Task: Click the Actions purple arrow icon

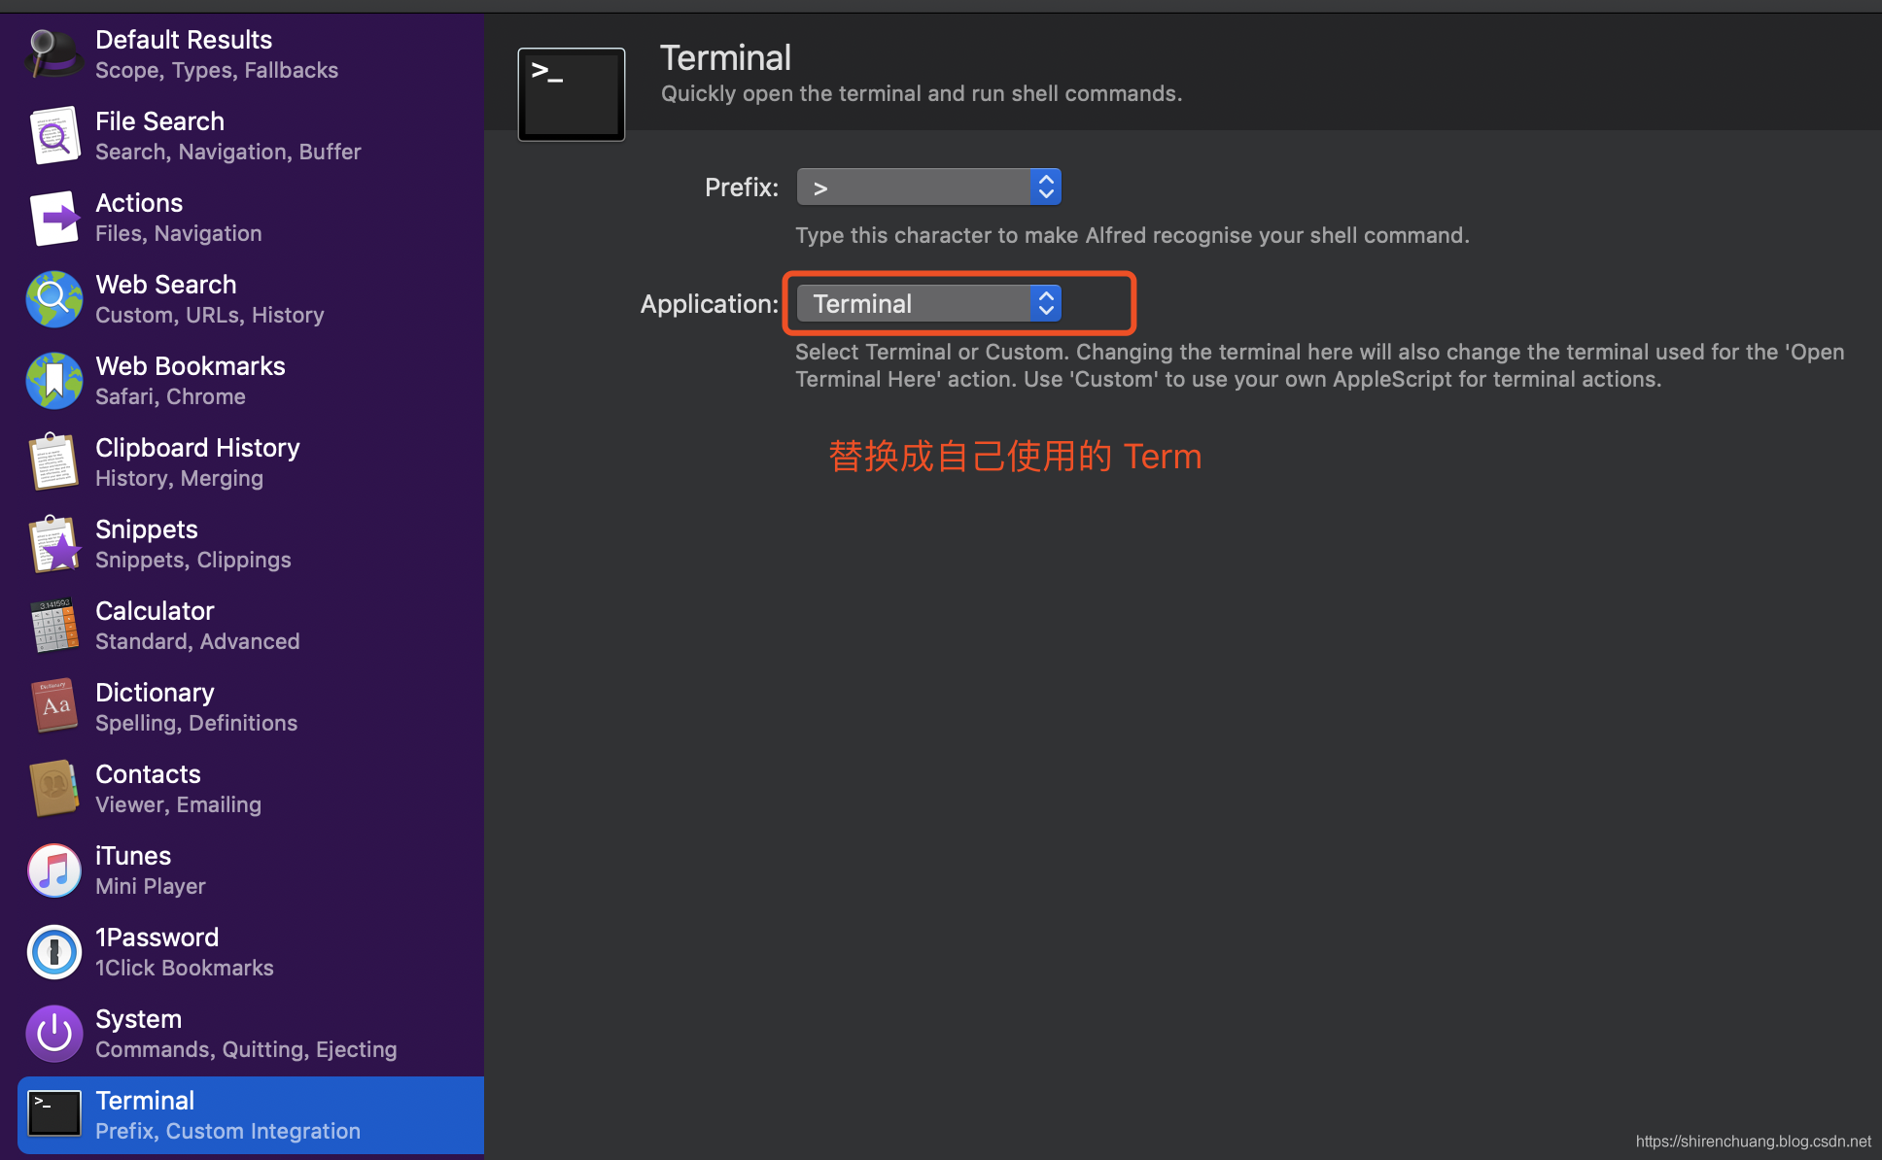Action: point(53,217)
